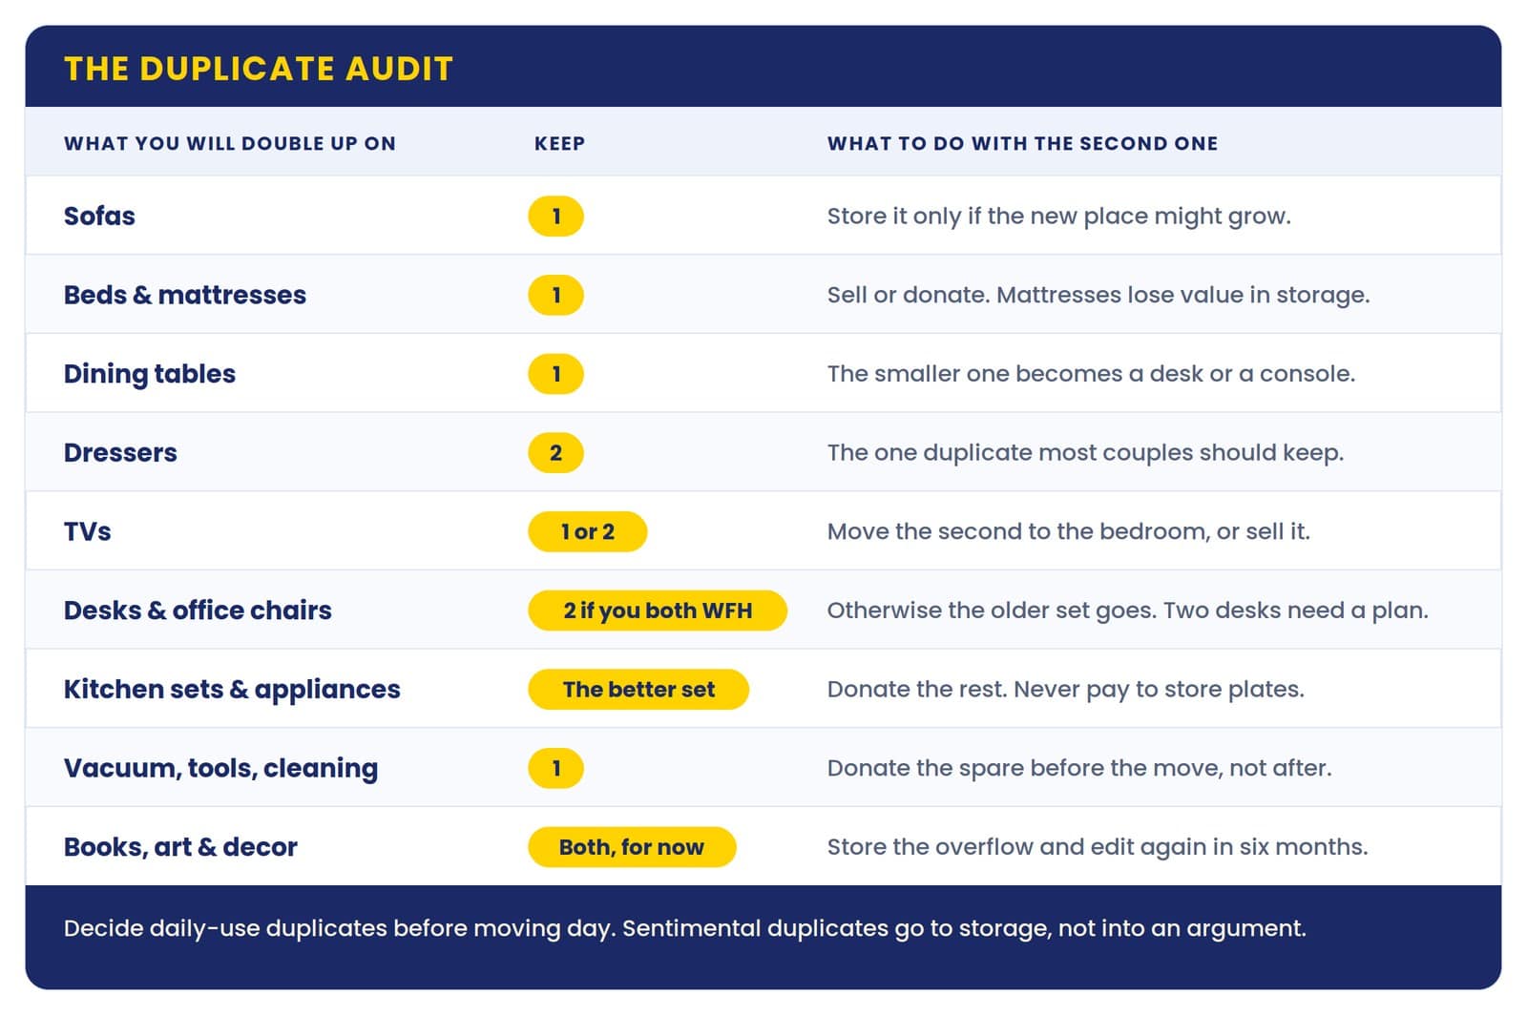The height and width of the screenshot is (1015, 1527).
Task: Click the '1' badge for Vacuum, tools, cleaning
Action: [555, 768]
